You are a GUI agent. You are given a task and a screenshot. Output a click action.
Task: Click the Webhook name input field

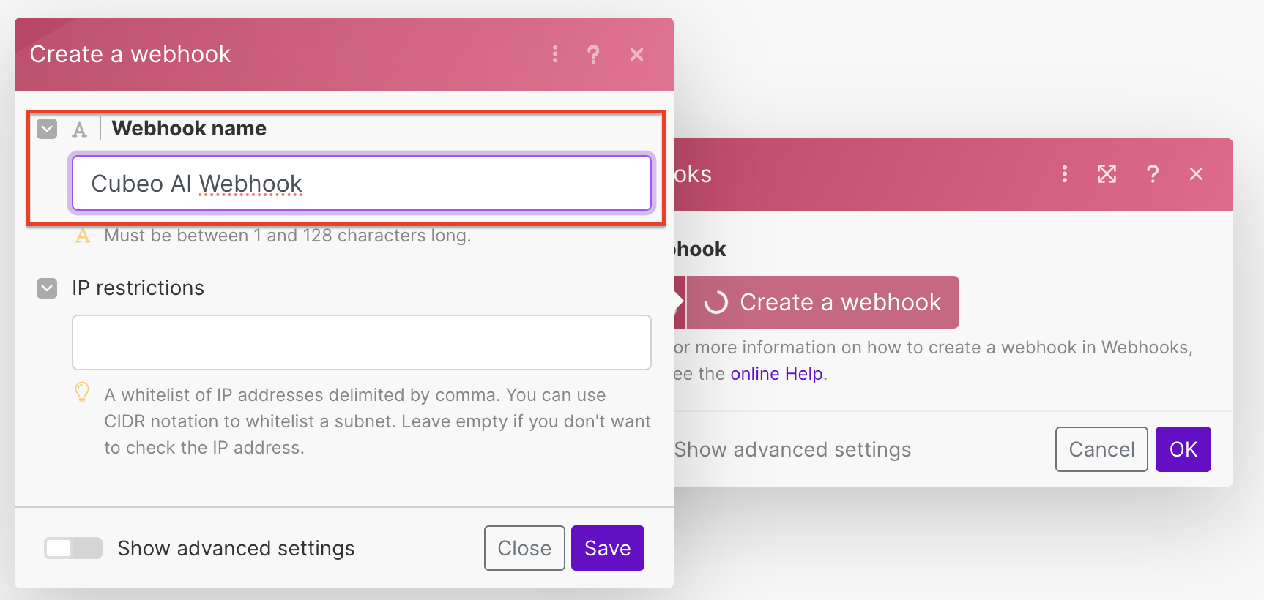[x=362, y=183]
